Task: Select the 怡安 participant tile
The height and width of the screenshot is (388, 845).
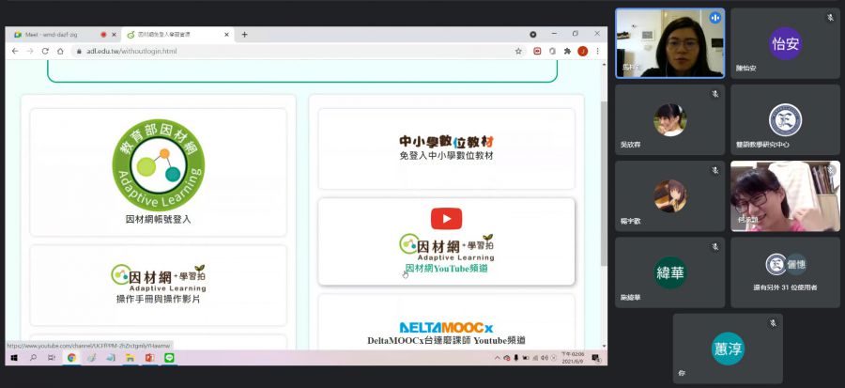Action: pos(785,43)
